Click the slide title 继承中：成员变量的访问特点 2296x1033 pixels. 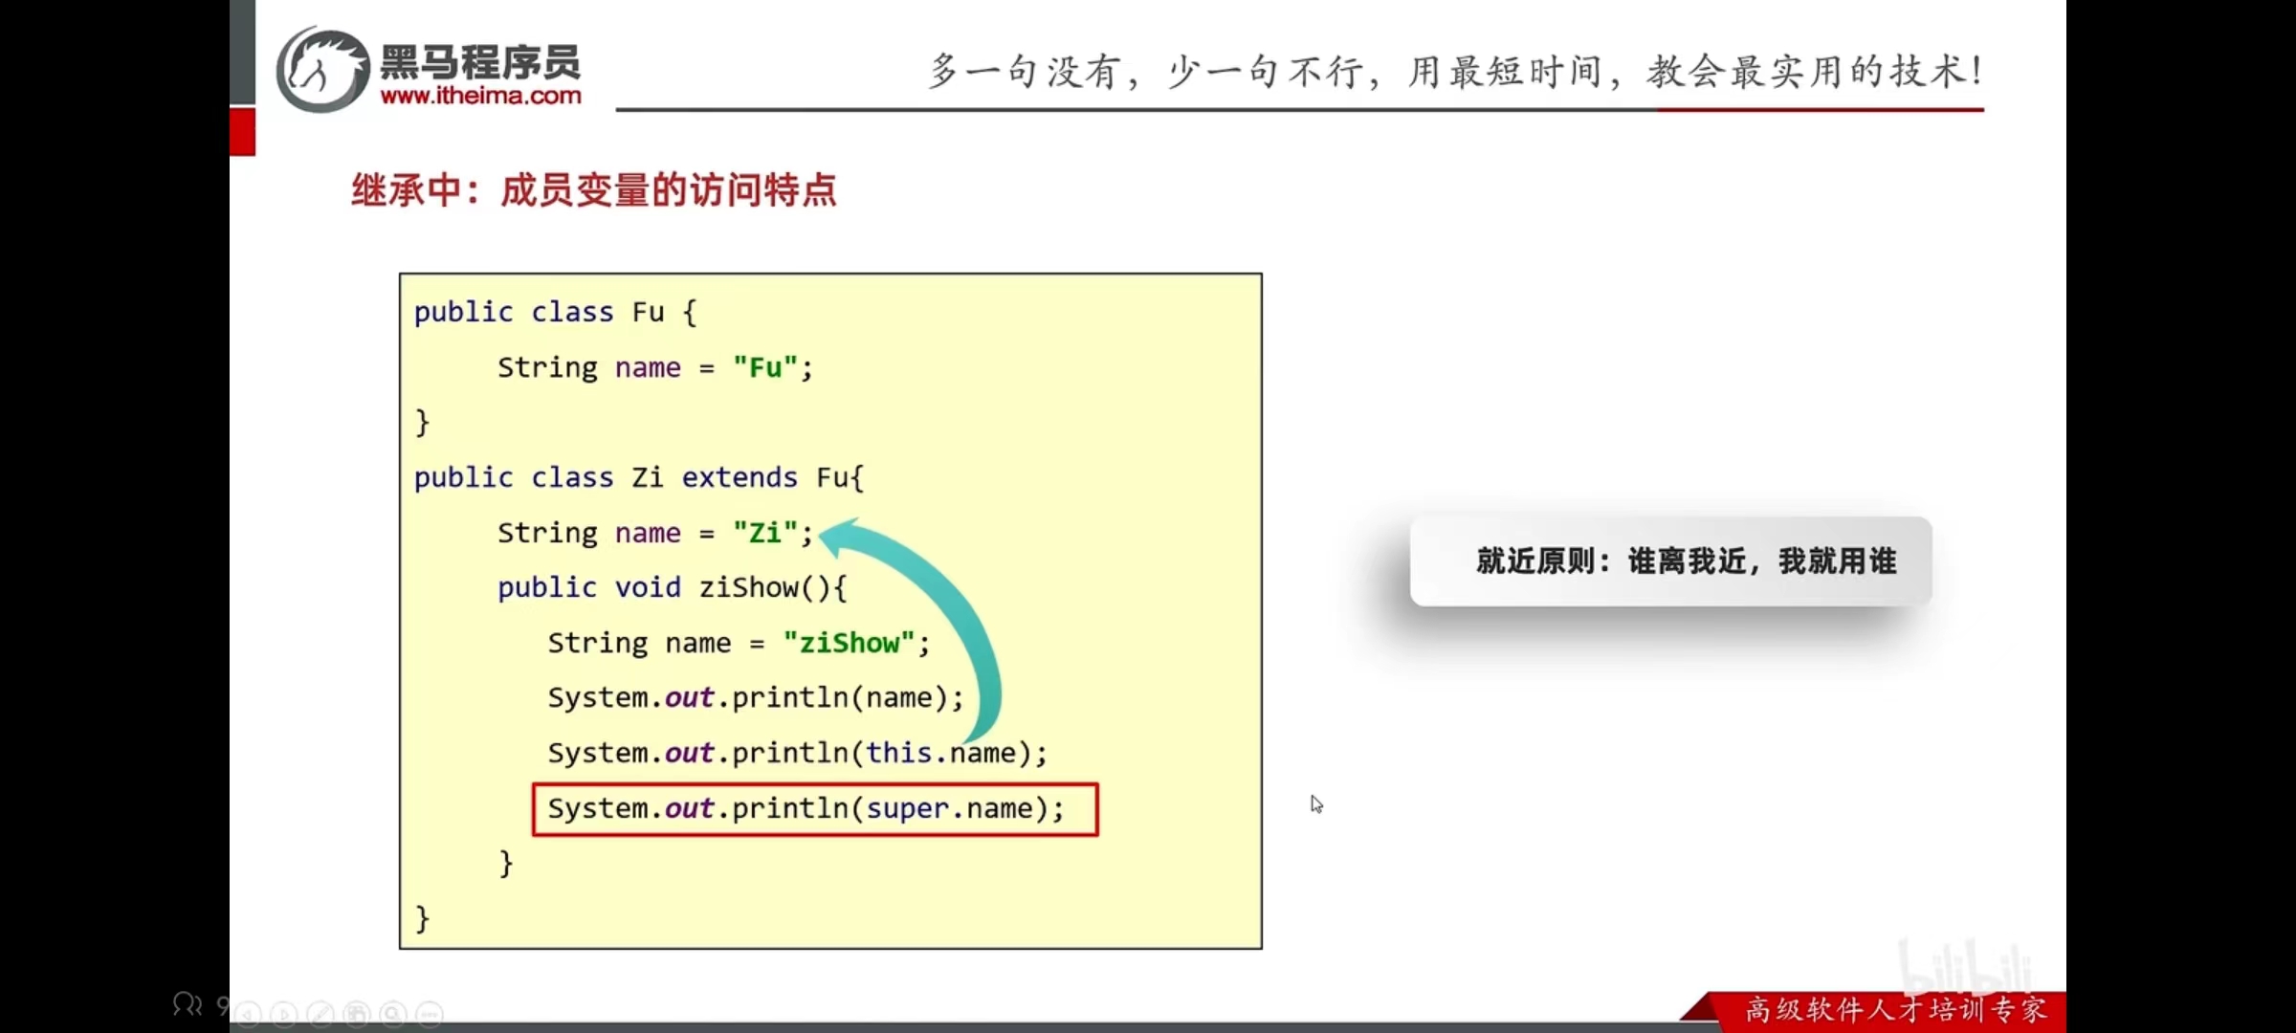[x=593, y=190]
